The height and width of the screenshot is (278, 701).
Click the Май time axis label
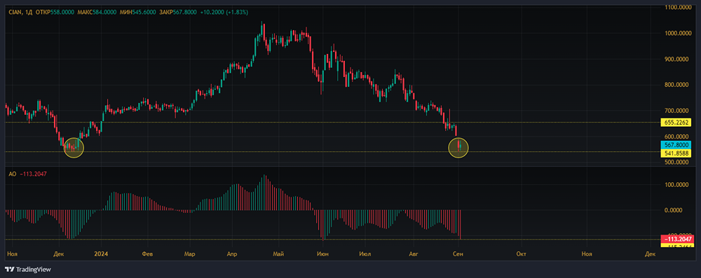(278, 254)
